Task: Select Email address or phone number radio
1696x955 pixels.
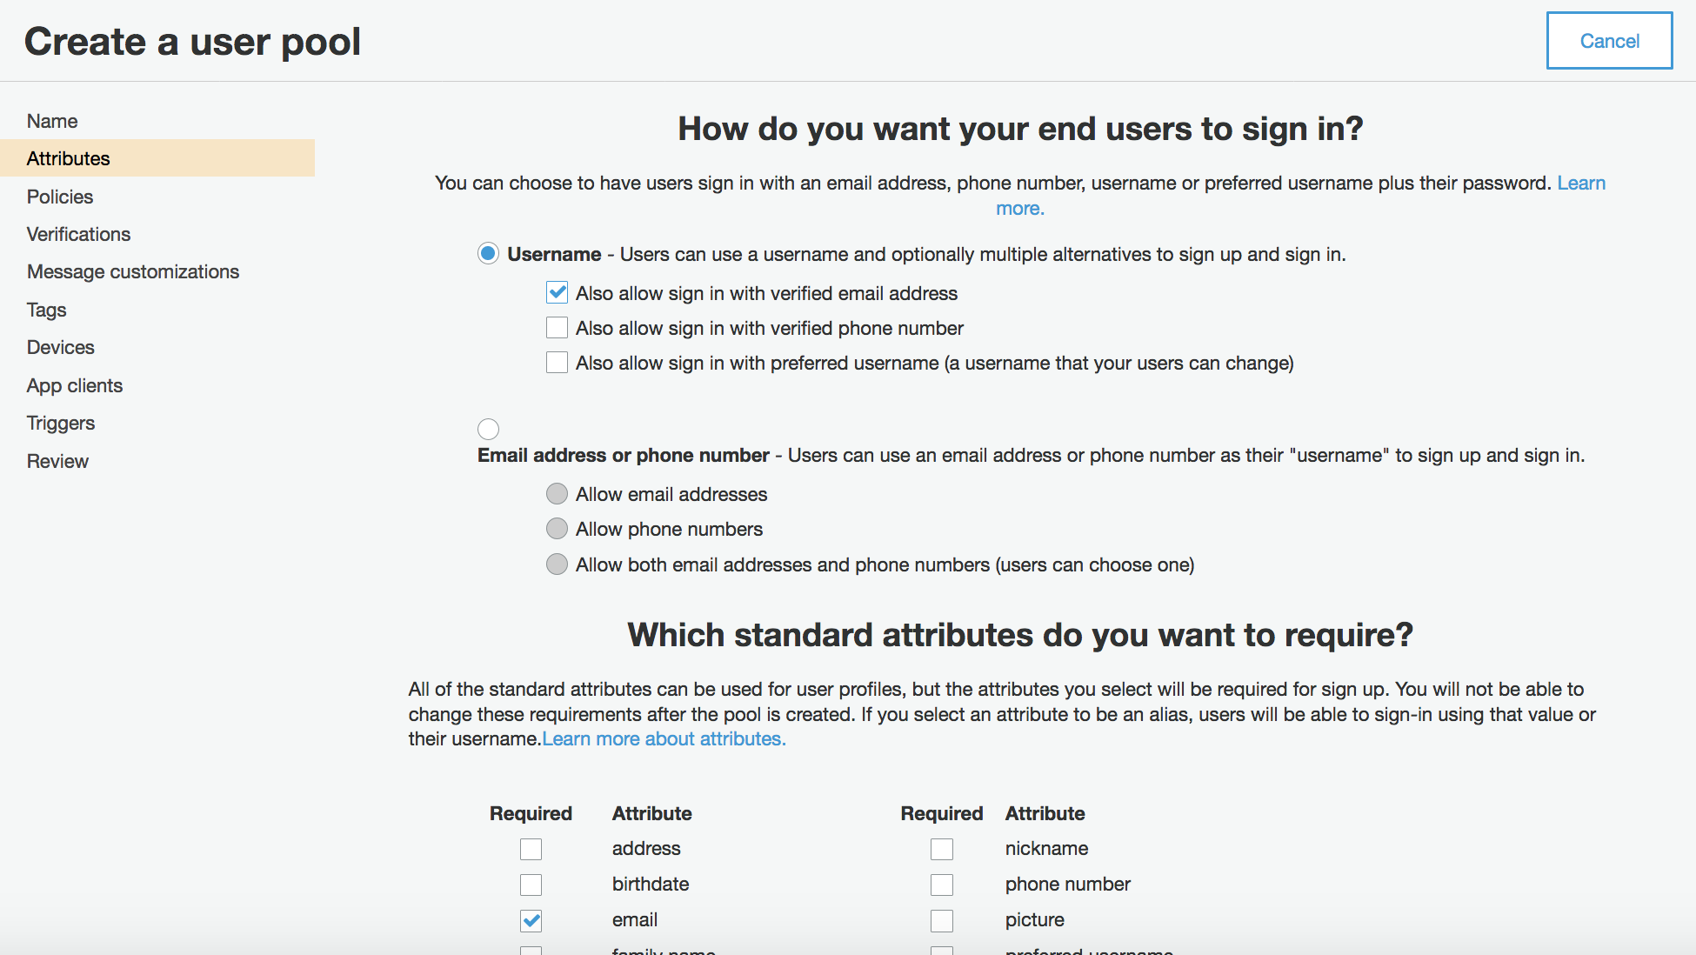Action: (488, 429)
